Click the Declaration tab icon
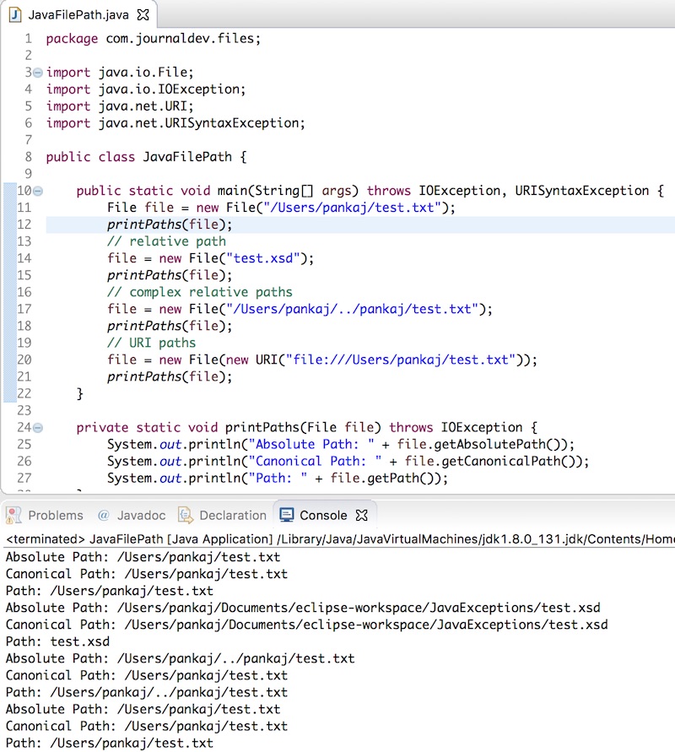Image resolution: width=675 pixels, height=752 pixels. [186, 515]
